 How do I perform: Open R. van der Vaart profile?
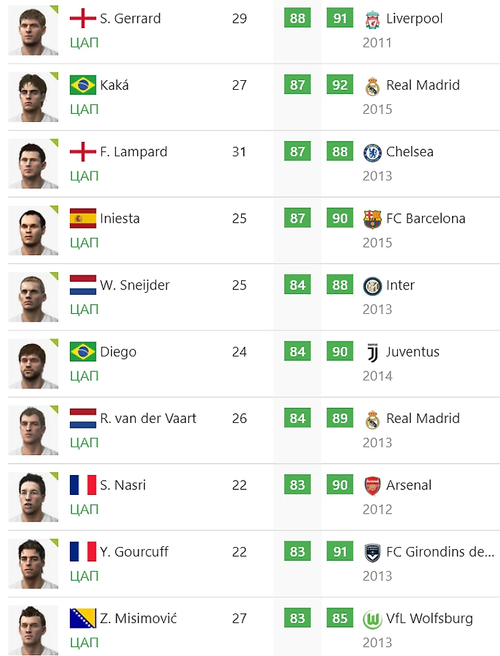point(148,418)
